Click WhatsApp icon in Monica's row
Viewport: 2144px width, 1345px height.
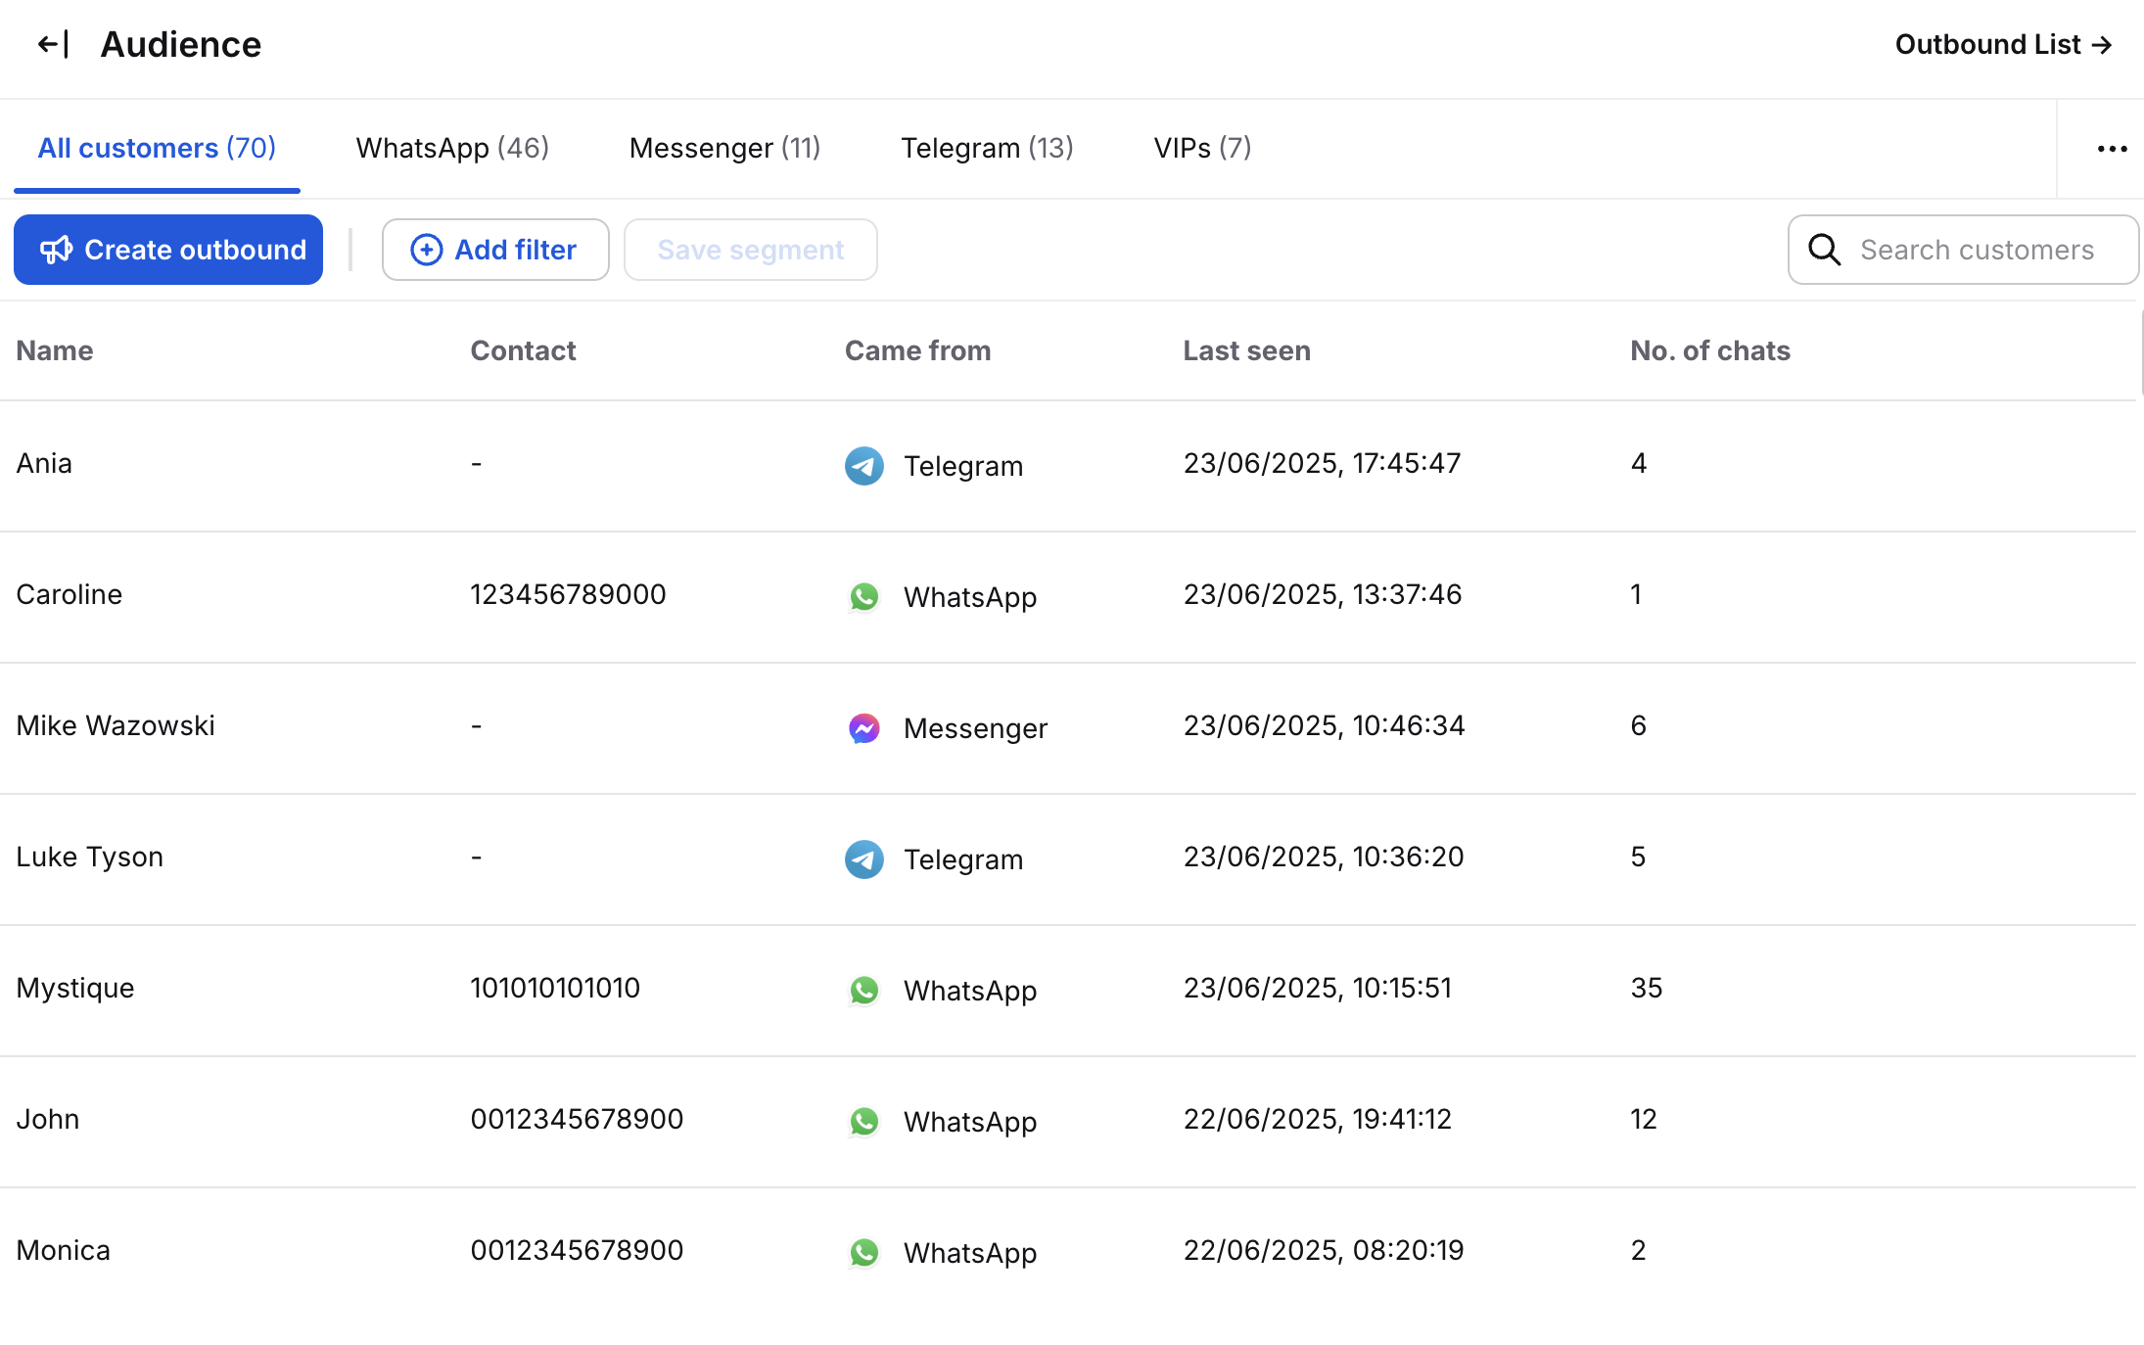(863, 1253)
